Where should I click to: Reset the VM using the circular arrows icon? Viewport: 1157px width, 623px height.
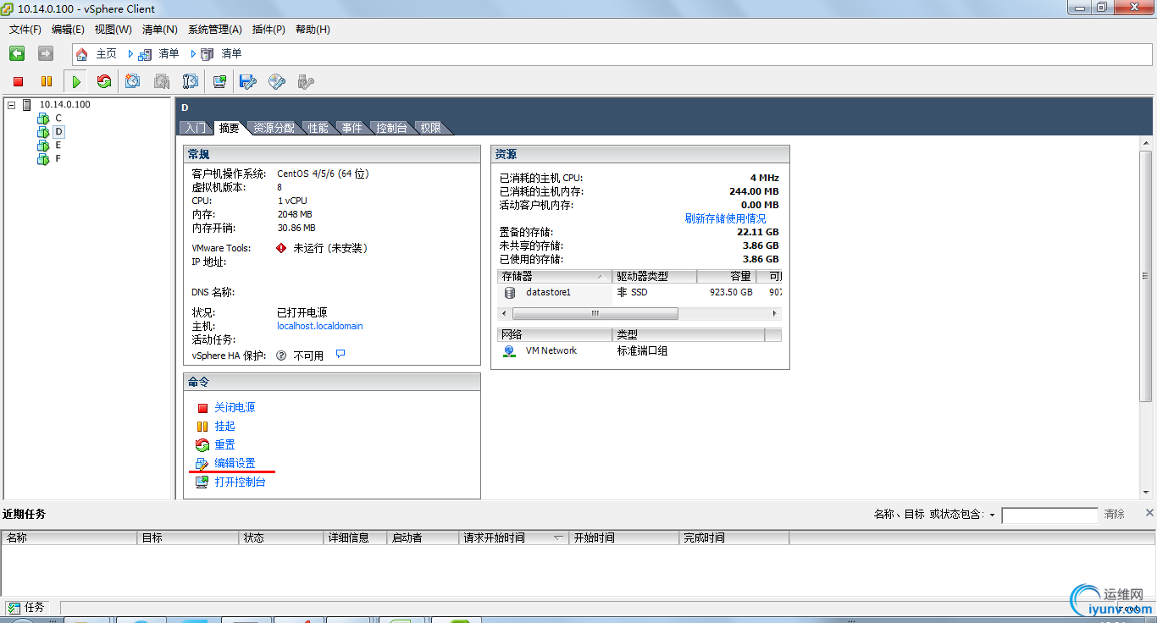[104, 81]
